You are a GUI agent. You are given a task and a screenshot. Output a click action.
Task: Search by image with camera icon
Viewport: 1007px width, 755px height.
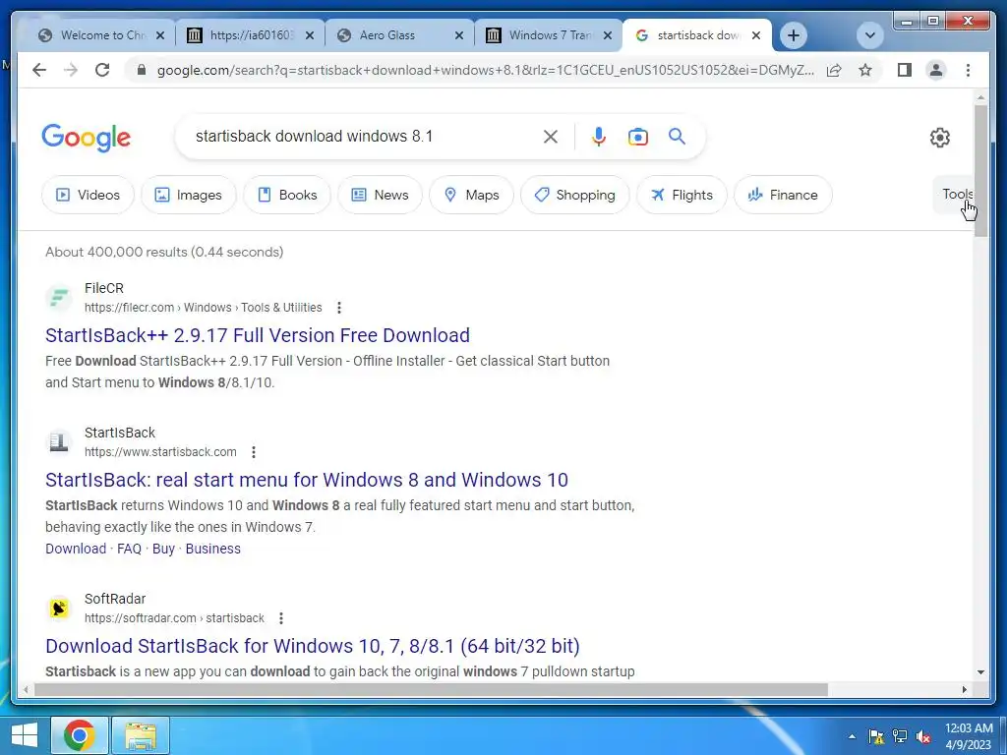637,137
